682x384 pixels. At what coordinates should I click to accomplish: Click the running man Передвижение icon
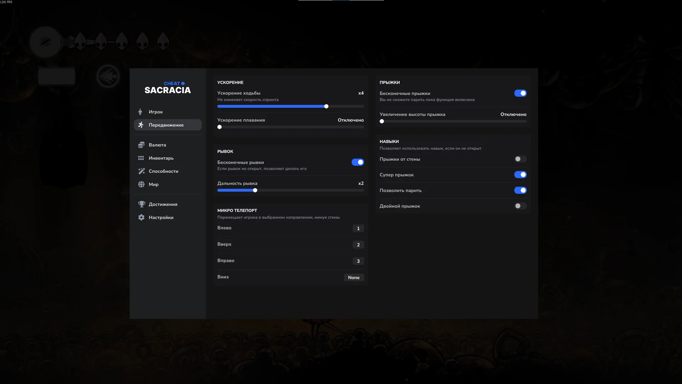(x=141, y=125)
